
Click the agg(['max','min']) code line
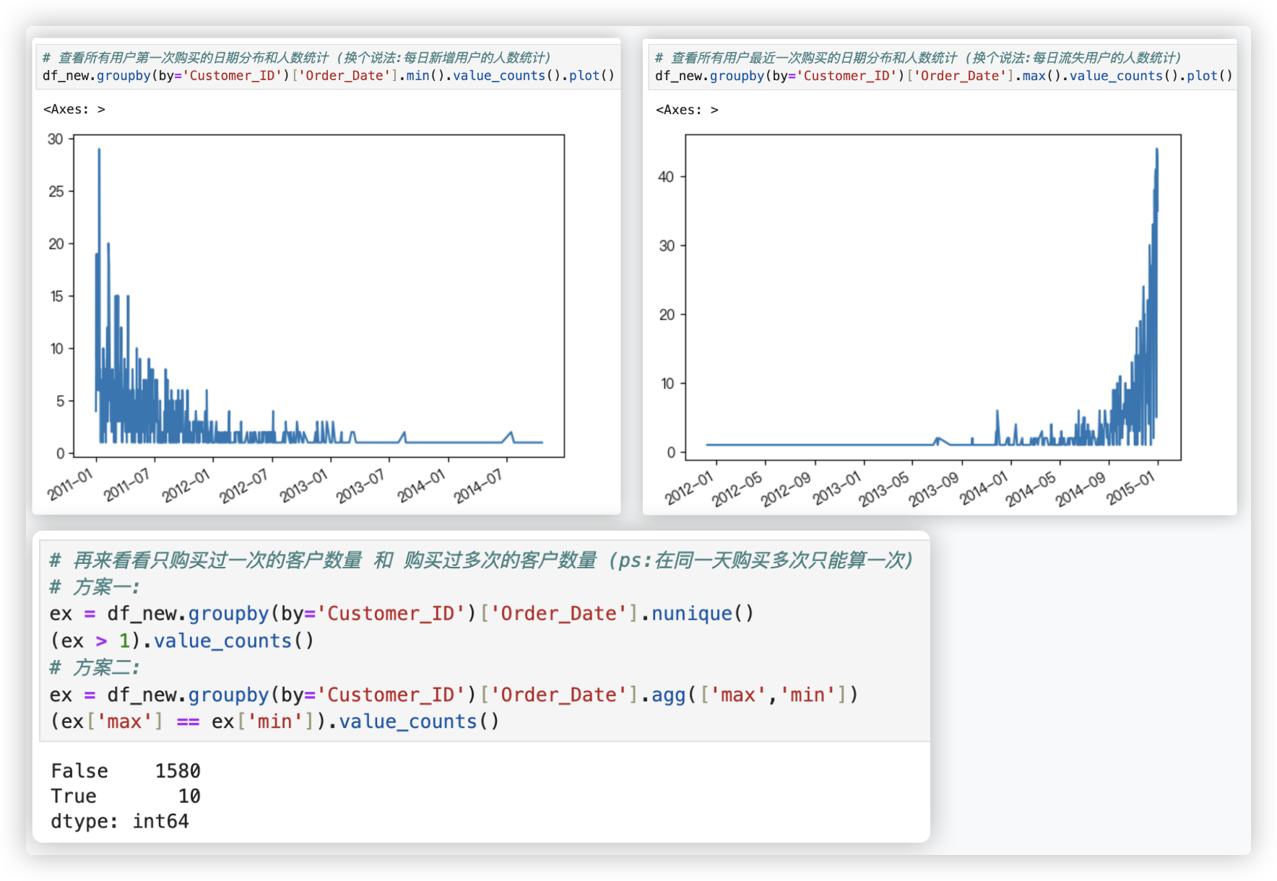click(454, 695)
